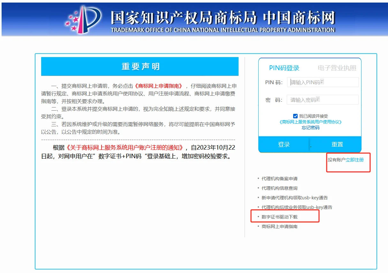The image size is (388, 273).
Task: Open 代理机构信息查询 link
Action: (x=279, y=188)
